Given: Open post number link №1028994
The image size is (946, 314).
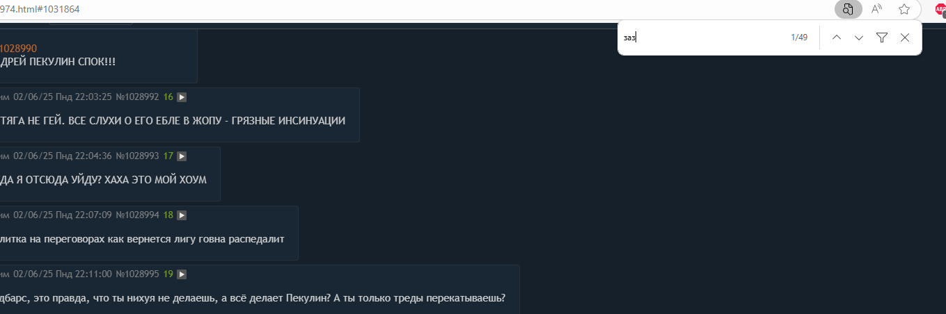Looking at the screenshot, I should click(137, 215).
